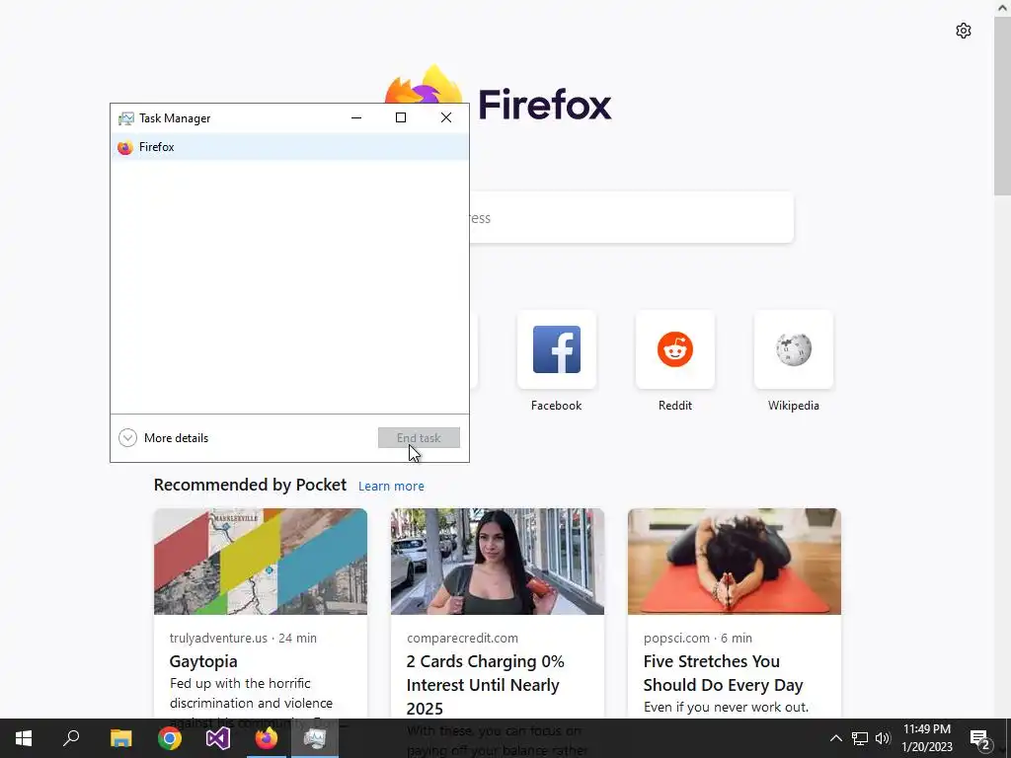
Task: Click the Firefox search address field
Action: coord(632,218)
